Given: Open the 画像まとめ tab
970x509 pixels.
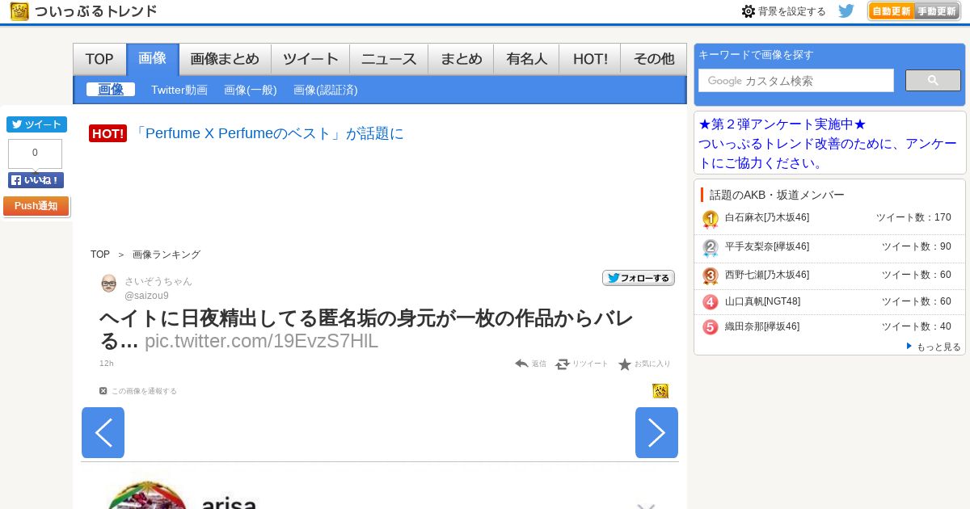Looking at the screenshot, I should 225,59.
